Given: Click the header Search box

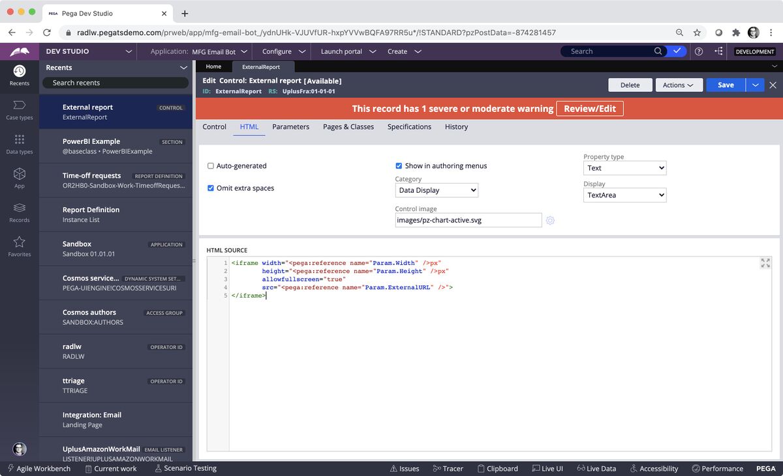Looking at the screenshot, I should (613, 51).
